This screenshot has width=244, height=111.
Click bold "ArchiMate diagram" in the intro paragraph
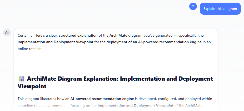point(126,35)
